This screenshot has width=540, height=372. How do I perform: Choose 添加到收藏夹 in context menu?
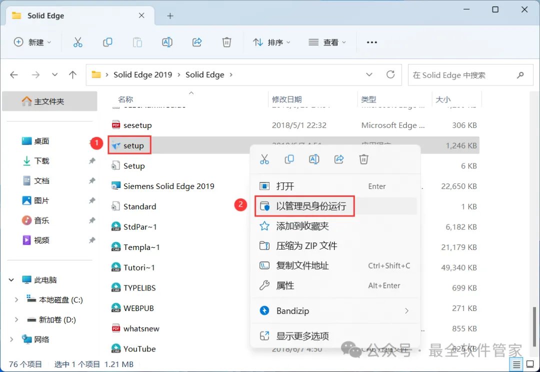coord(335,226)
